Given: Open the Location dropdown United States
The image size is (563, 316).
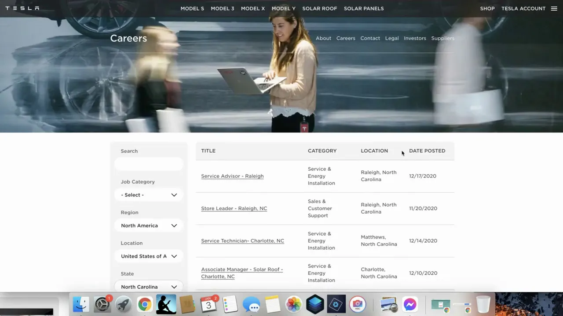Looking at the screenshot, I should 149,256.
